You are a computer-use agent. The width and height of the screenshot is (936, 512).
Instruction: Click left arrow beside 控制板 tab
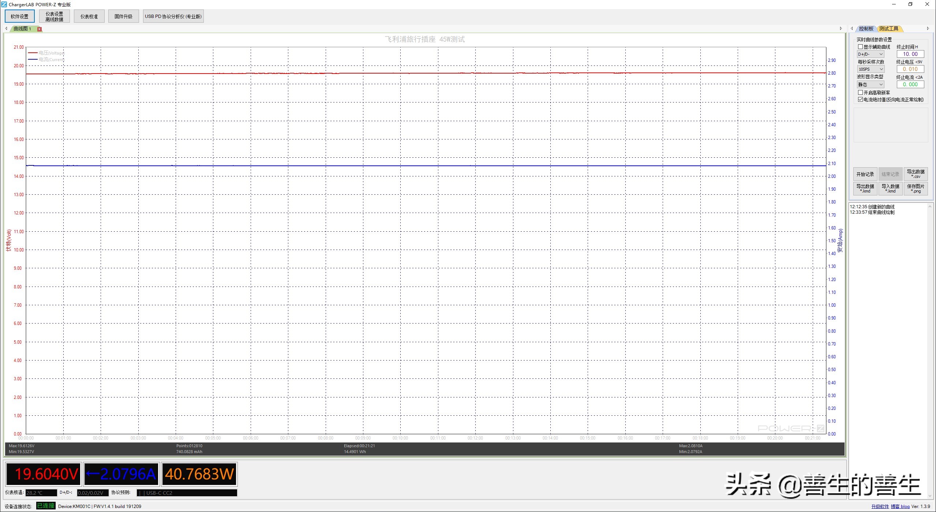click(x=852, y=29)
